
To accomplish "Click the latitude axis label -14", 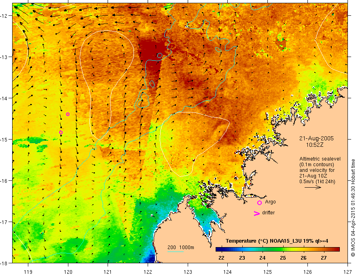I will 4,98.
